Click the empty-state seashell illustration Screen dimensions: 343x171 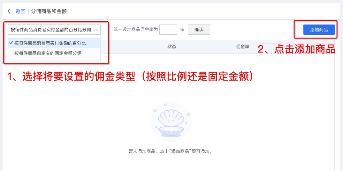pos(171,122)
